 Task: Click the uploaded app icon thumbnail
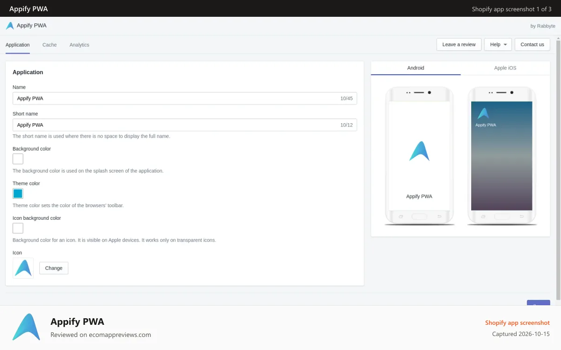[x=23, y=268]
